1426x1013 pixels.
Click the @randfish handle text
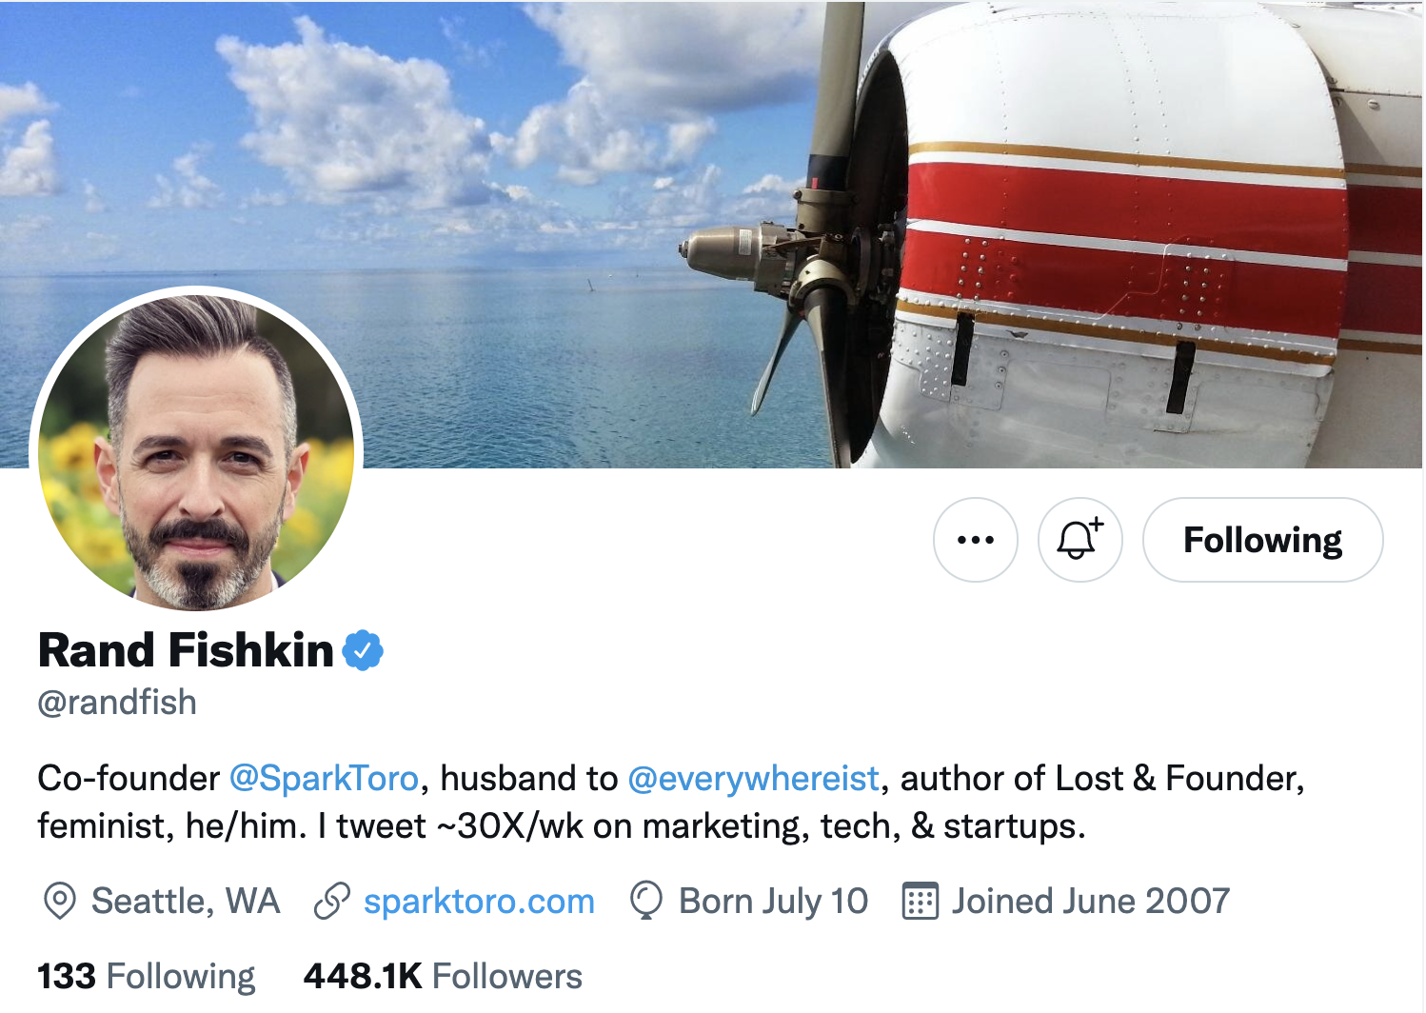(x=117, y=703)
